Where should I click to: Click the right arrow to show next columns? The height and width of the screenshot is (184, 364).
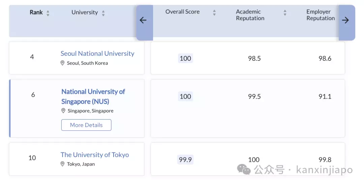pyautogui.click(x=345, y=20)
